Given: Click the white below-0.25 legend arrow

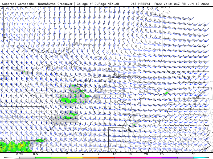Looking at the screenshot, I should [x=11, y=158].
